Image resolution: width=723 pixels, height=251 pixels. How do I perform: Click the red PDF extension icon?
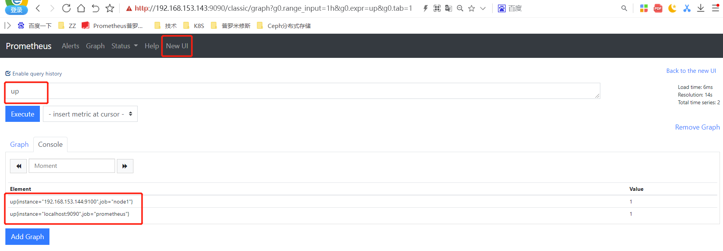point(658,8)
